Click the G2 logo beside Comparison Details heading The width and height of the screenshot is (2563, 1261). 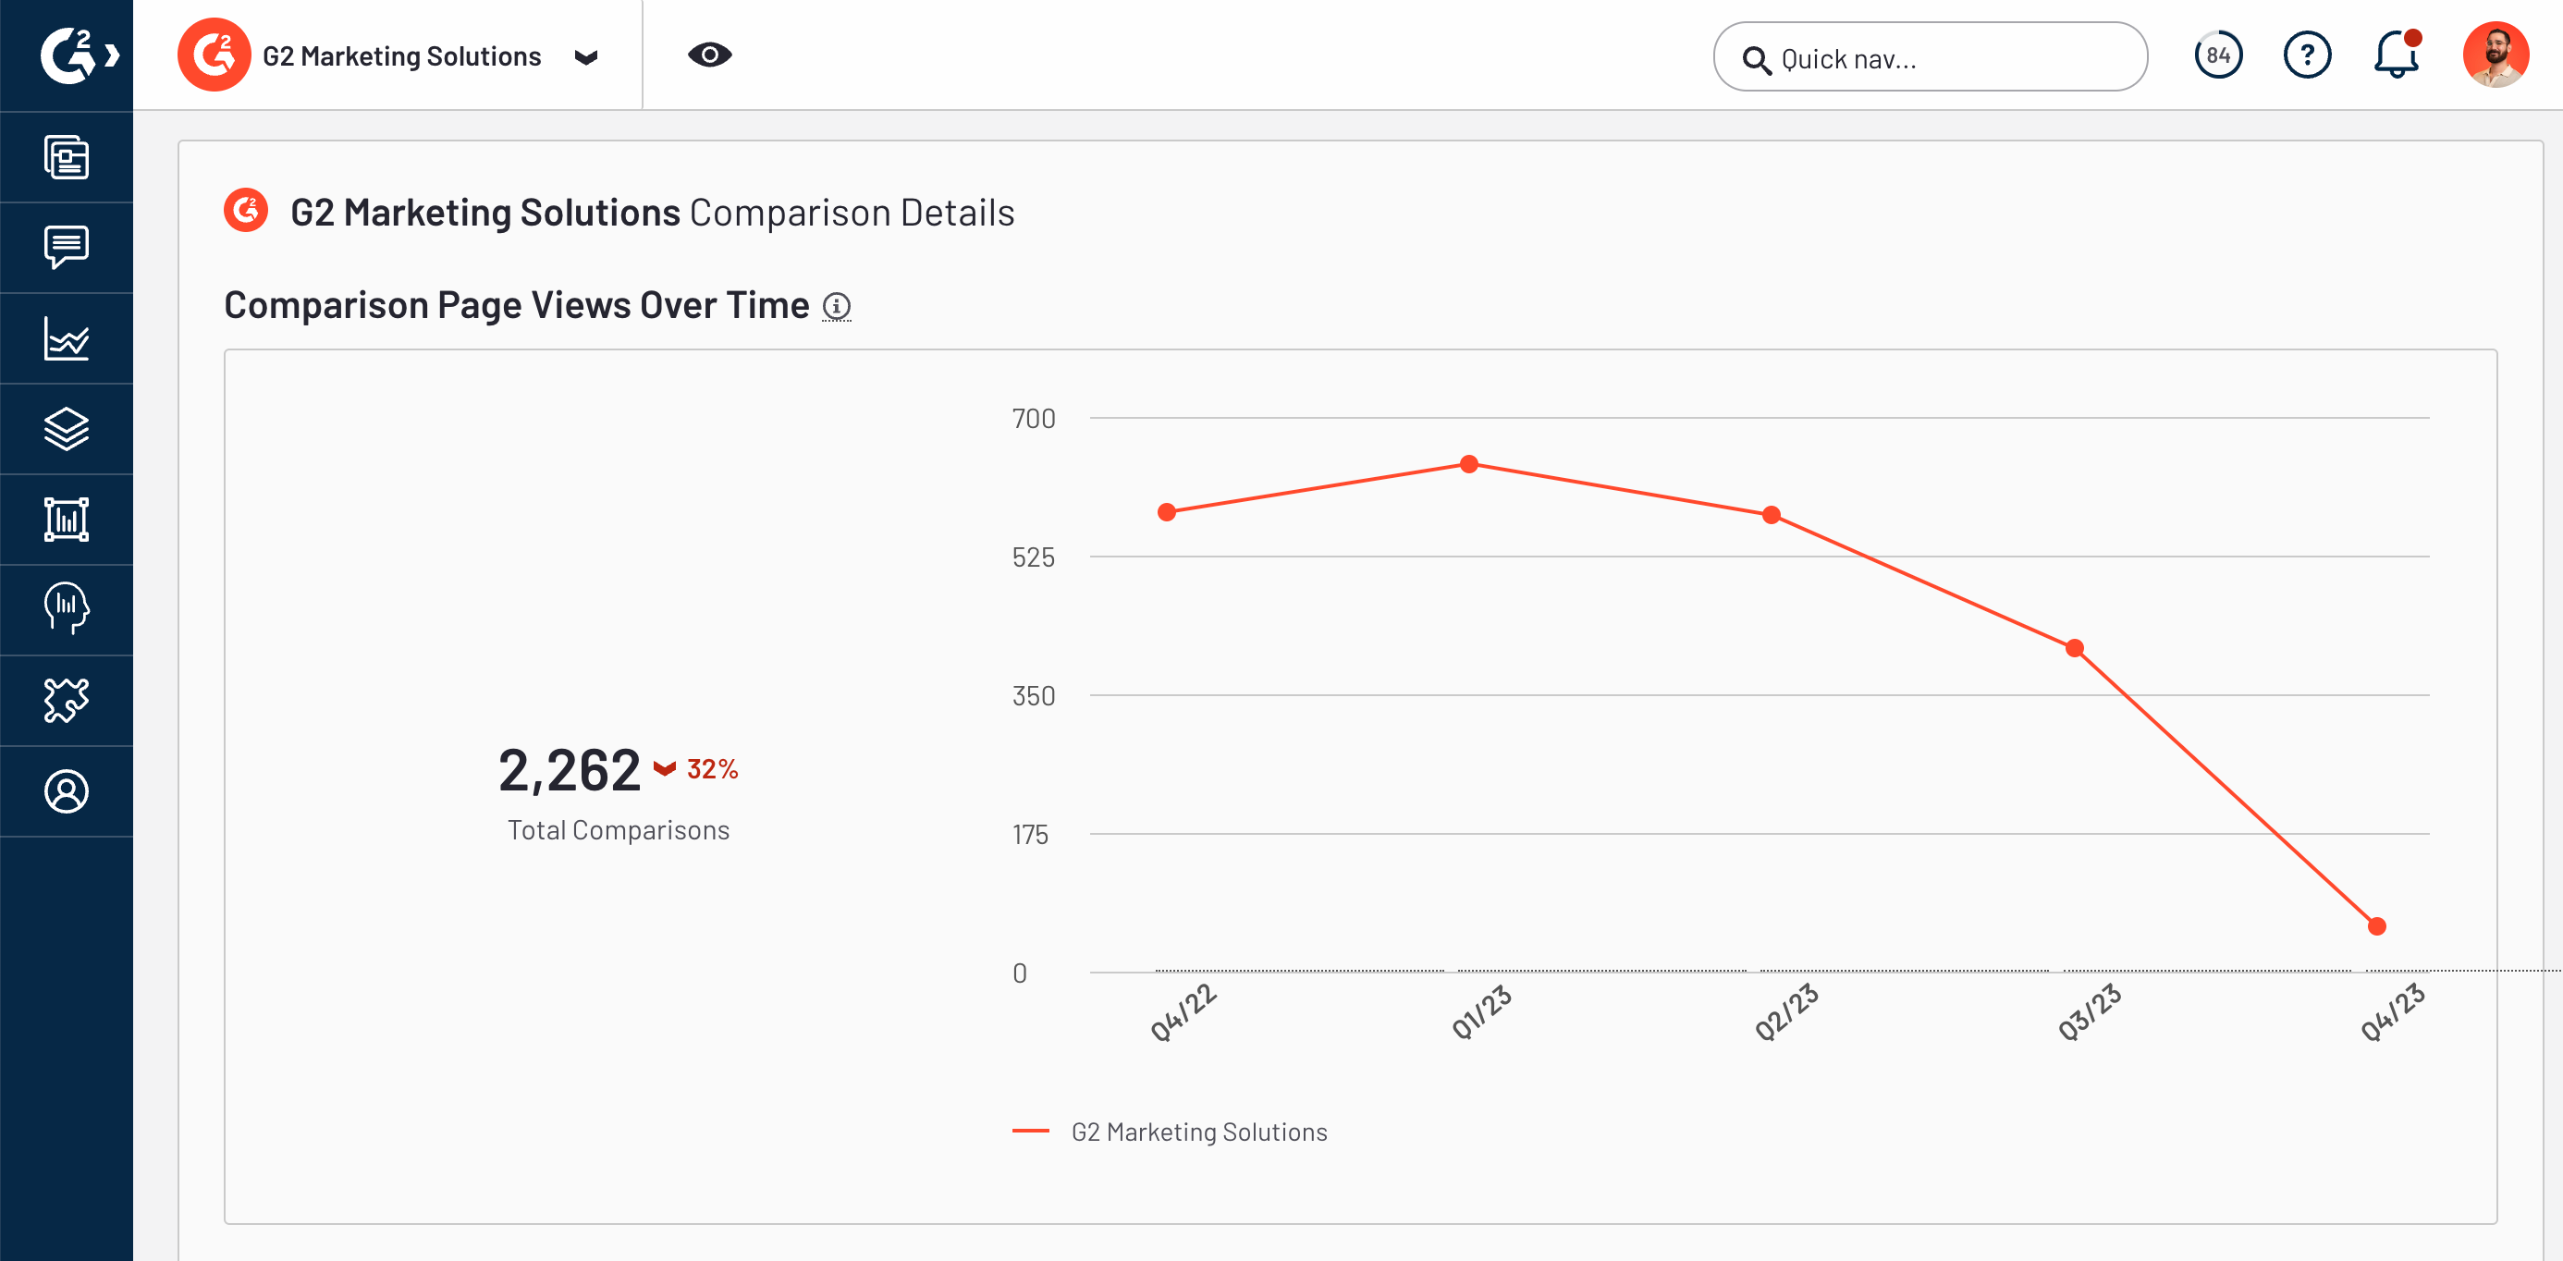point(246,211)
